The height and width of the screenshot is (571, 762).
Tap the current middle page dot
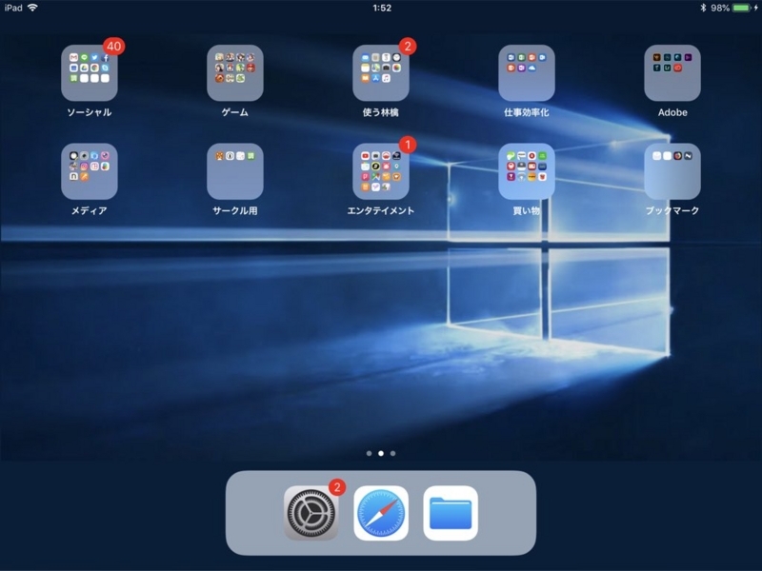(381, 454)
